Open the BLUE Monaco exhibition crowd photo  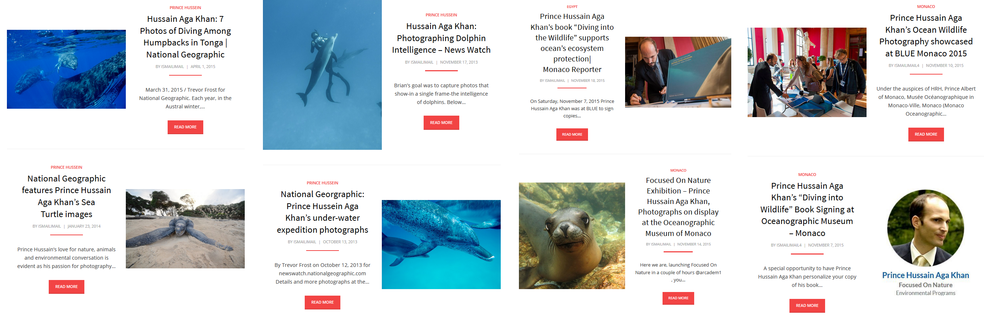click(807, 72)
